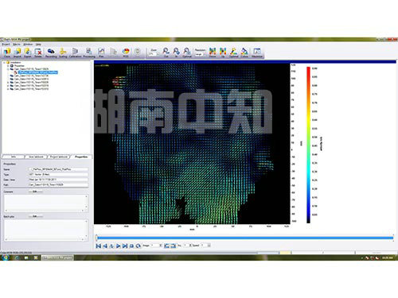
Task: Launch the Processing dialog icon
Action: (89, 52)
